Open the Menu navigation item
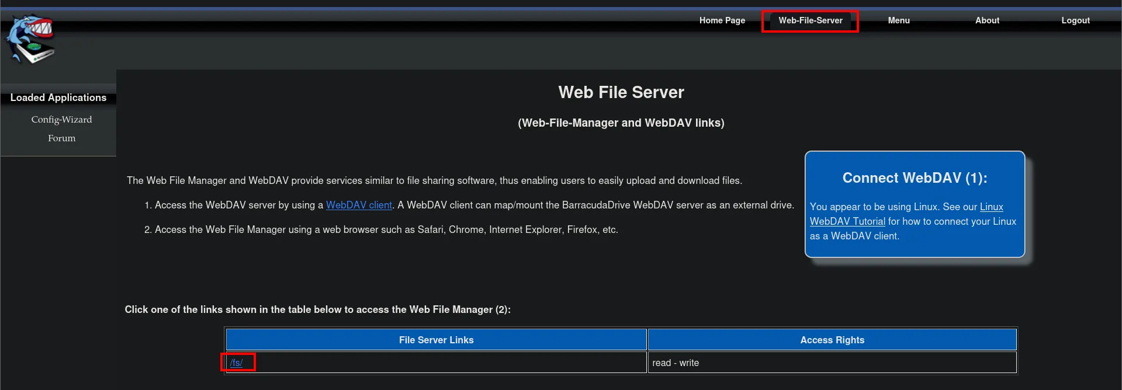 [x=899, y=20]
